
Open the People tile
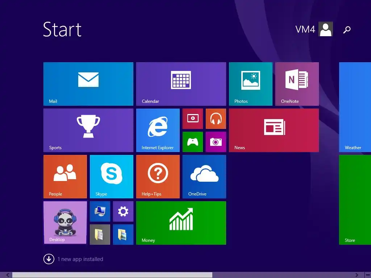pos(65,177)
